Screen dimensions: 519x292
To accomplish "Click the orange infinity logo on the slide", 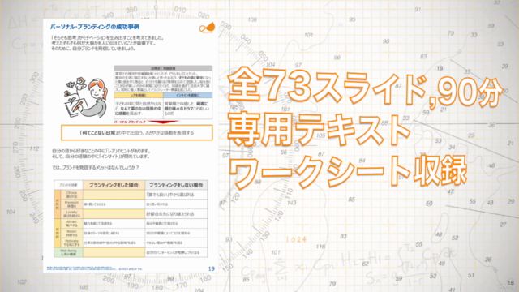I will (208, 28).
